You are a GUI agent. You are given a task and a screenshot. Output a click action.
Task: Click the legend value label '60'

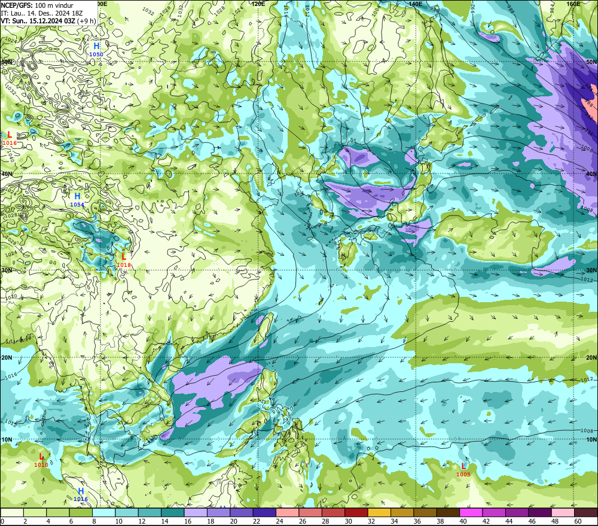[578, 521]
